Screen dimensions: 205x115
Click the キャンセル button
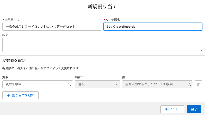tap(172, 109)
